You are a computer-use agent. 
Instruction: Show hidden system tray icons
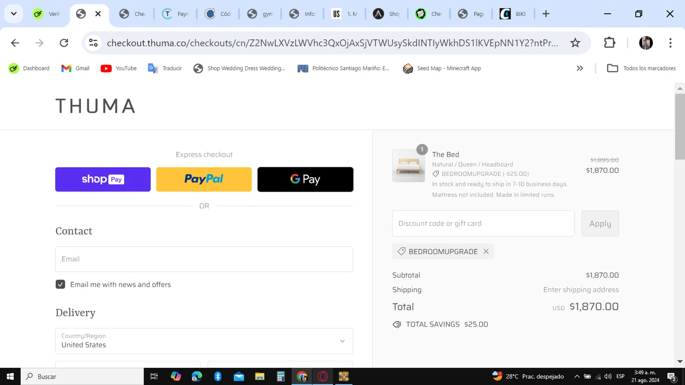coord(577,376)
